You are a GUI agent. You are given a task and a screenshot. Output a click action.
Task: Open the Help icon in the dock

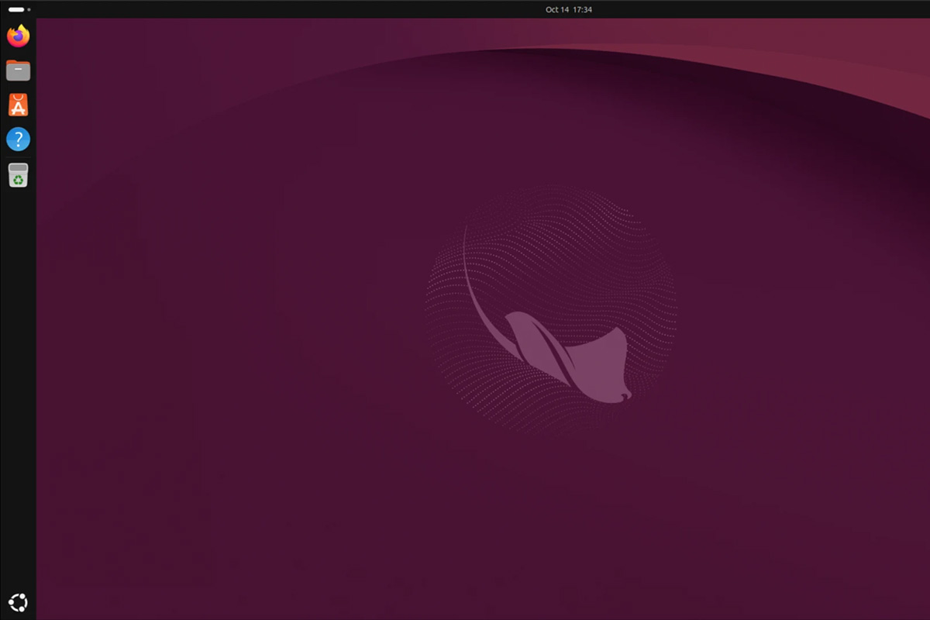point(18,139)
